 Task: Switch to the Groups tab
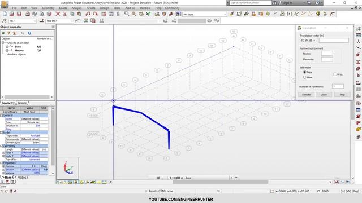22,103
